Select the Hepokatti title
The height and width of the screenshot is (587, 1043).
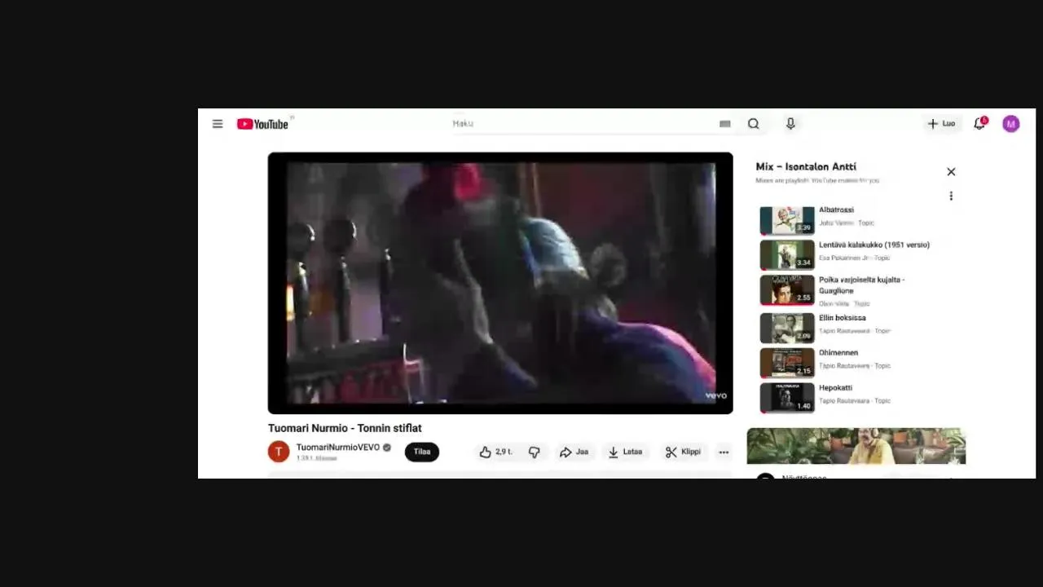tap(835, 388)
